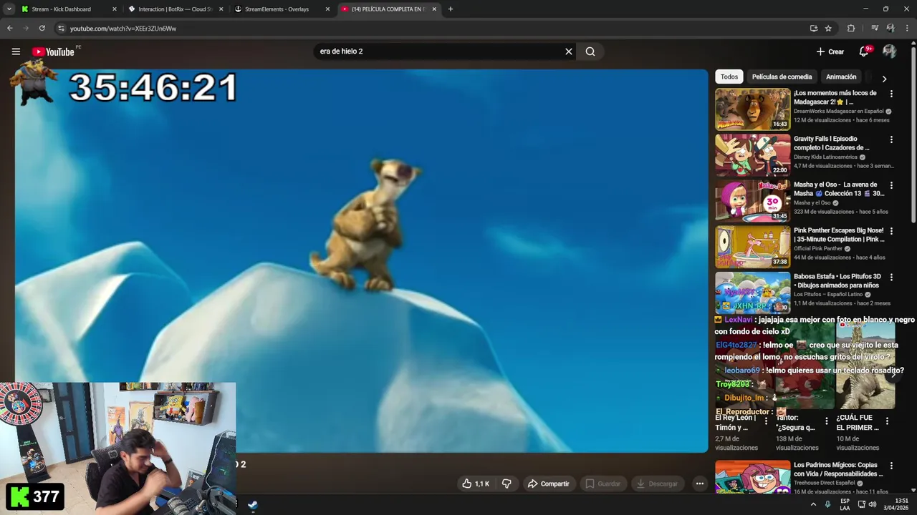The image size is (917, 515).
Task: Switch to Interaction BotRix tab
Action: (x=175, y=9)
